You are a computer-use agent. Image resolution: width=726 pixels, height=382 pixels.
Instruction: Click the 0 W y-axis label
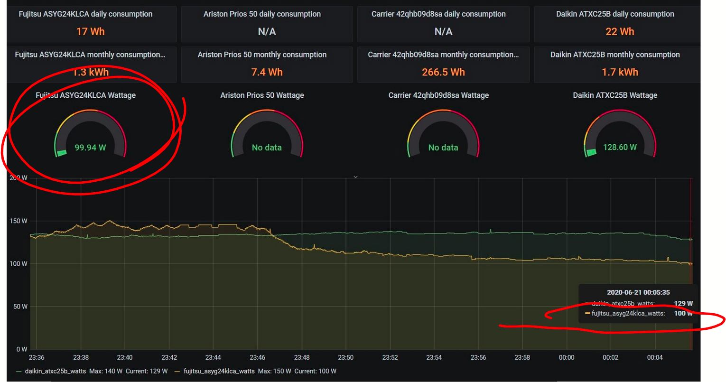pyautogui.click(x=22, y=349)
